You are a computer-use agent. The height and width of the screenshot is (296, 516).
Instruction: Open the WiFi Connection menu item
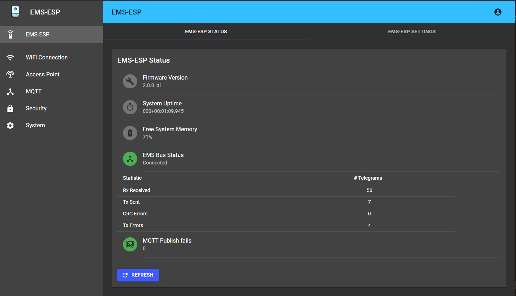47,57
